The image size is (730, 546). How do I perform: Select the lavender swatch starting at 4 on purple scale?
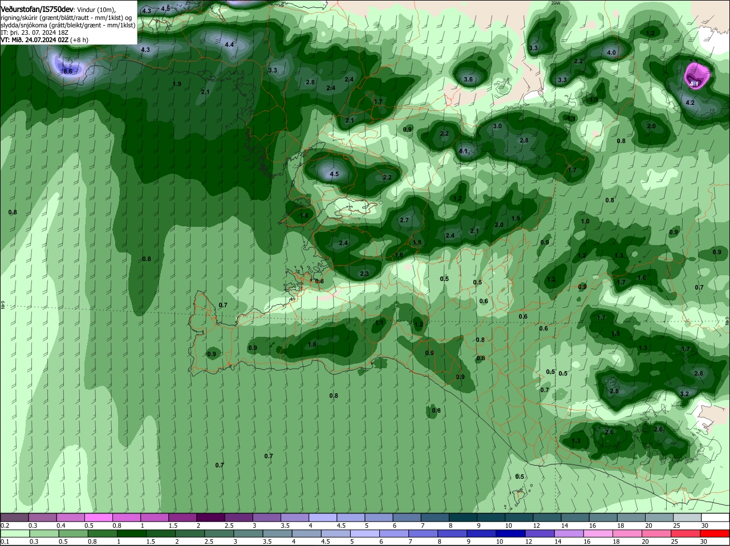tap(322, 518)
